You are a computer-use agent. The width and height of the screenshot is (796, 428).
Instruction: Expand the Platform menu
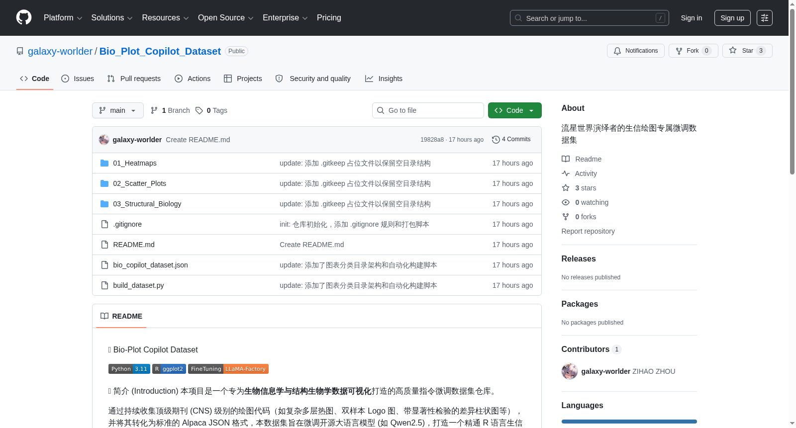pos(63,18)
